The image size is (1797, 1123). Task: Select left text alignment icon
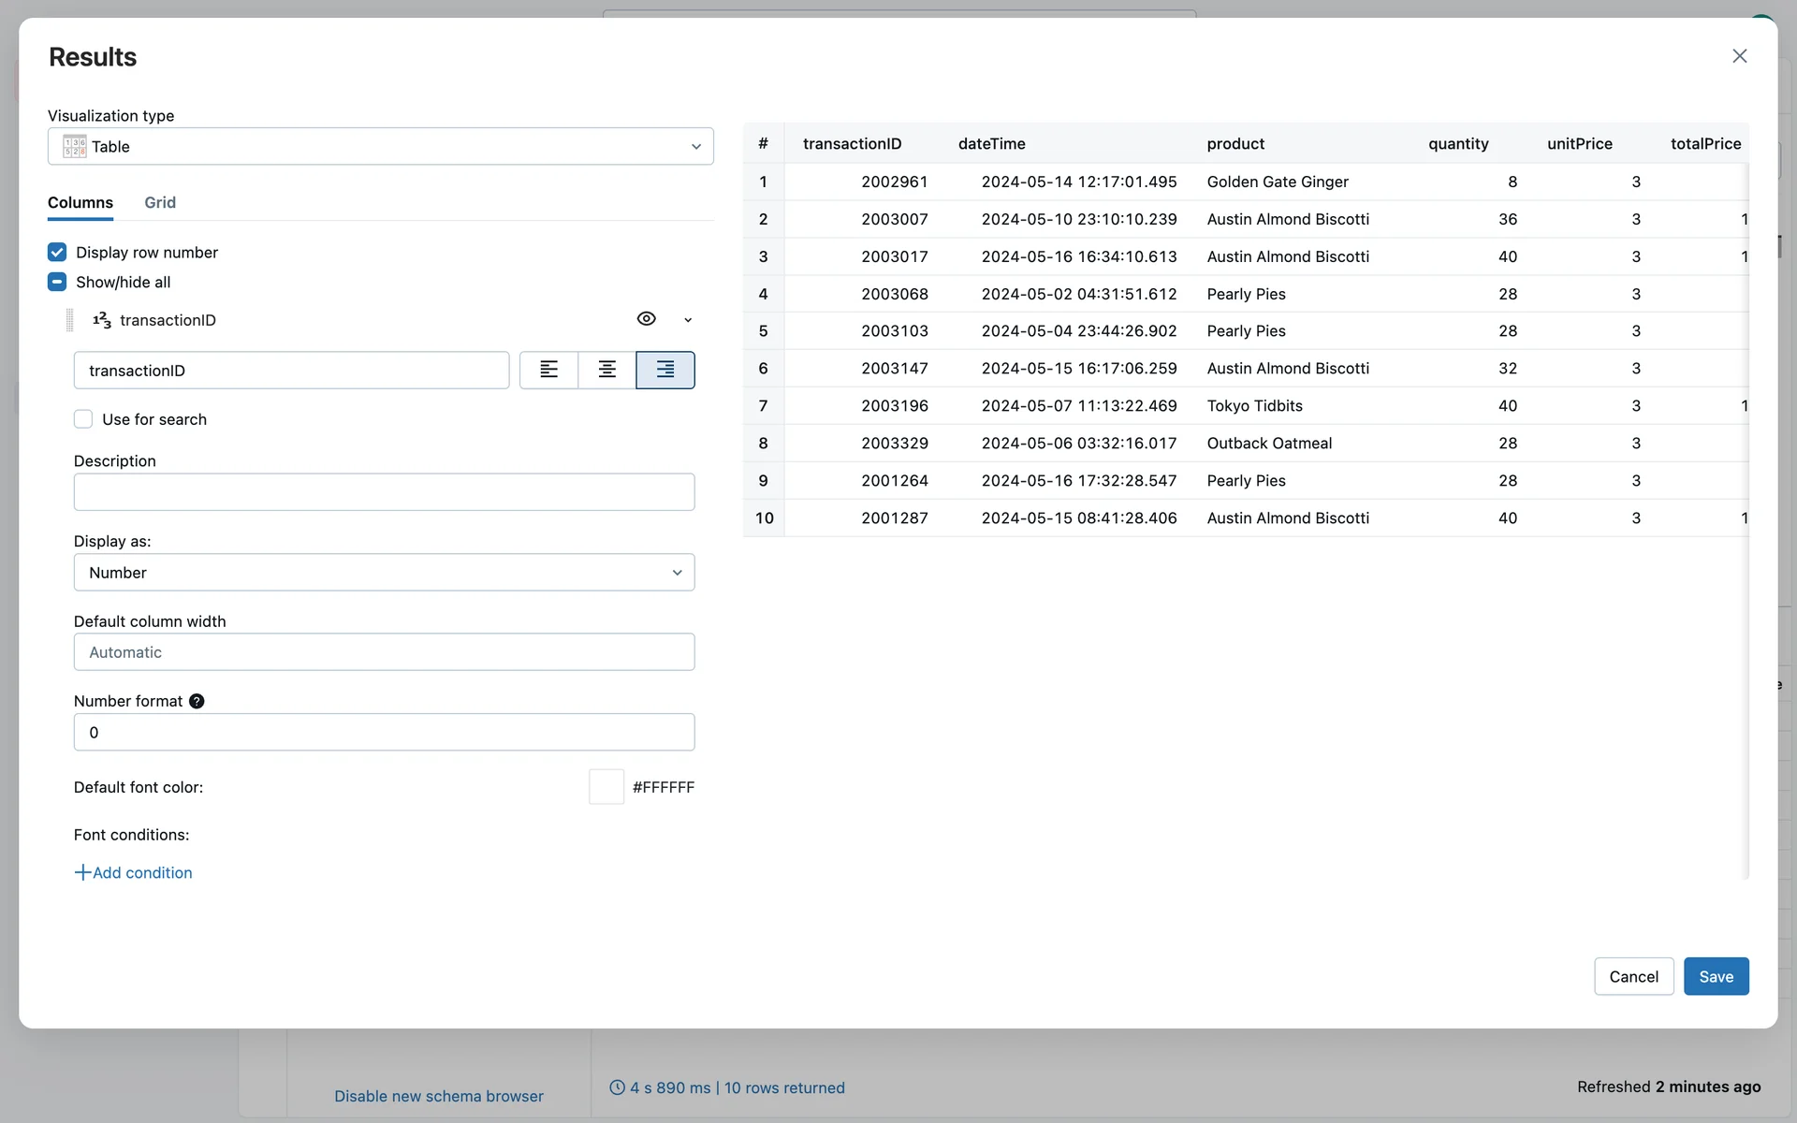pyautogui.click(x=548, y=370)
